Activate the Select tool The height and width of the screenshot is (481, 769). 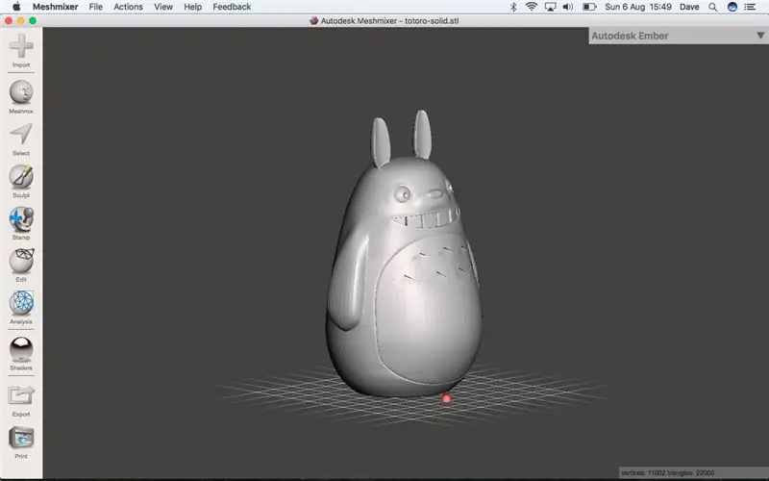[x=21, y=139]
